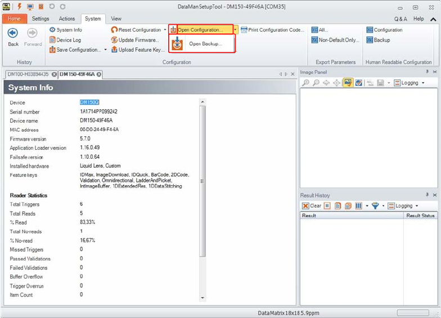Clear the Result History
441x318 pixels.
pyautogui.click(x=312, y=206)
